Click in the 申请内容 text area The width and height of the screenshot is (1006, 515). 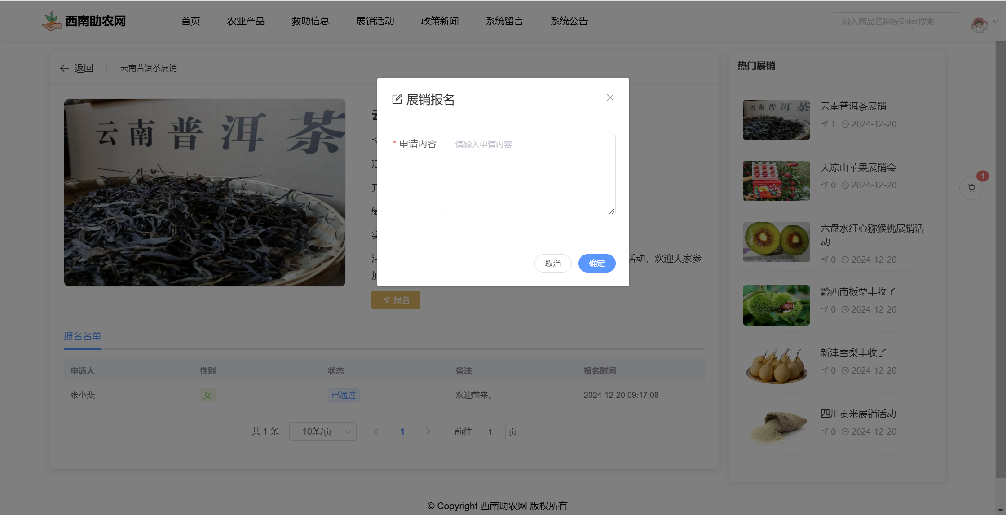[529, 175]
